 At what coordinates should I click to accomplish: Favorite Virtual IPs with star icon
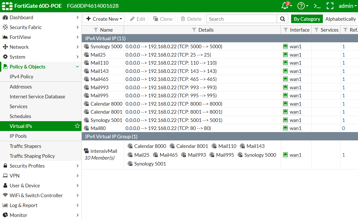click(x=77, y=126)
